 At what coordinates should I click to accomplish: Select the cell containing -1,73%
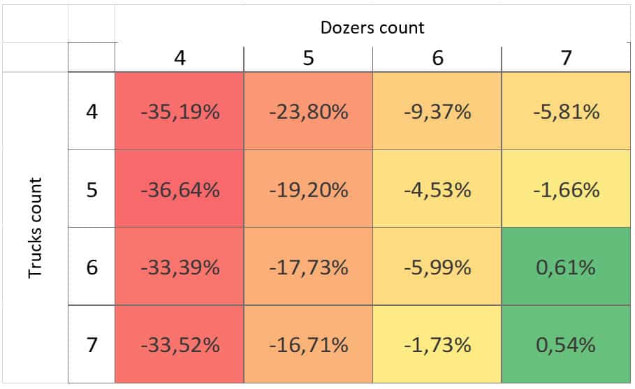point(437,344)
